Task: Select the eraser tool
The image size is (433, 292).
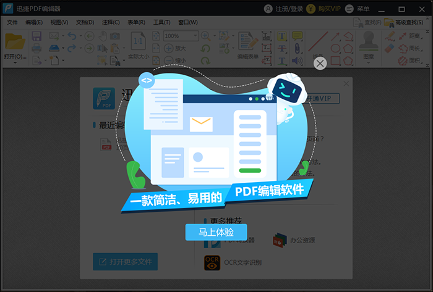Action: click(390, 49)
